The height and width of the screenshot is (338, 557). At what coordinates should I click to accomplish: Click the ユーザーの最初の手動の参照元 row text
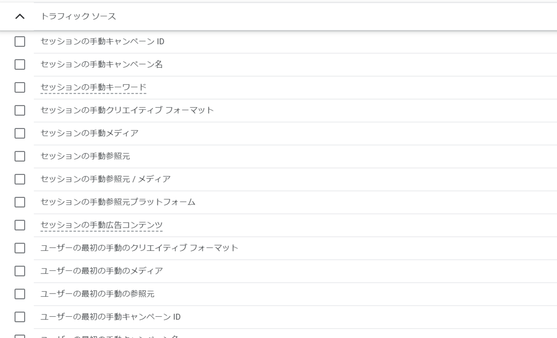pyautogui.click(x=97, y=294)
